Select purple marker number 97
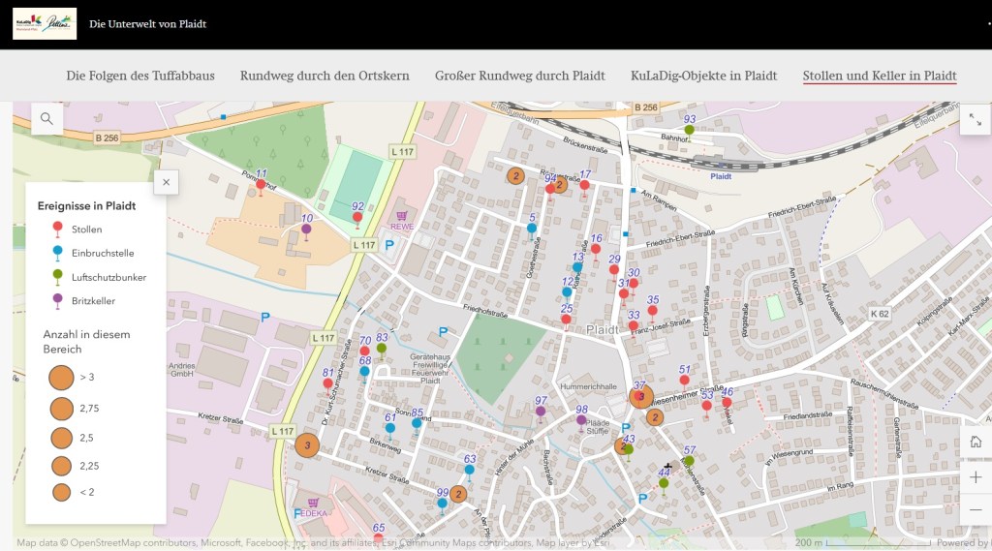This screenshot has height=551, width=992. 541,412
